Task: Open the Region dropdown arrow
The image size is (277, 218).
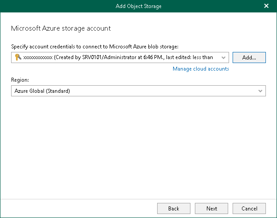Action: (x=261, y=91)
